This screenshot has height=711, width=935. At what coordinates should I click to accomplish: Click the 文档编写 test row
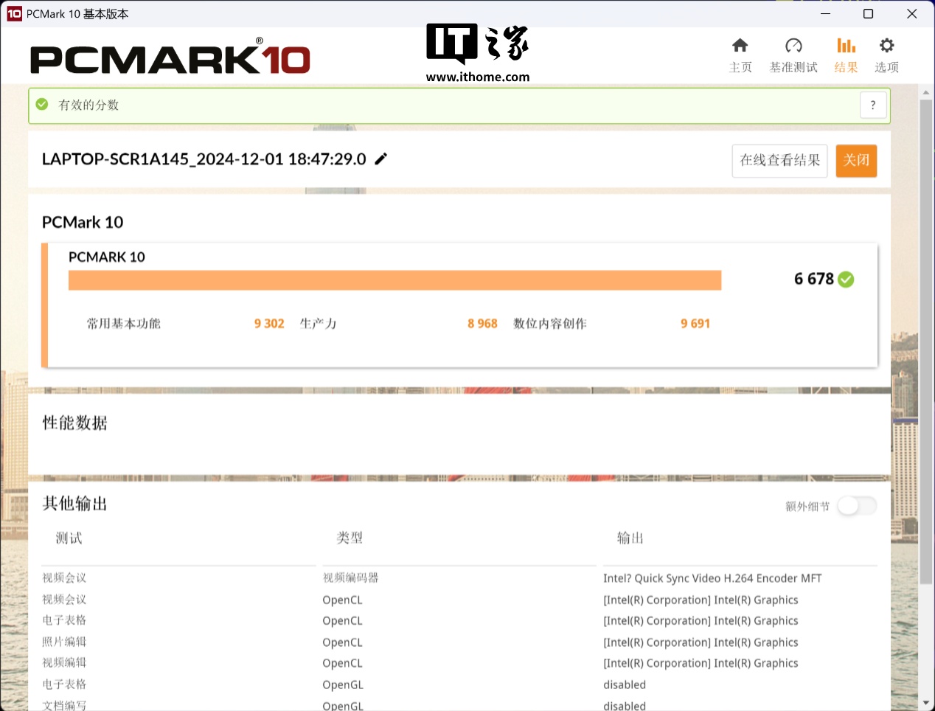pos(64,705)
